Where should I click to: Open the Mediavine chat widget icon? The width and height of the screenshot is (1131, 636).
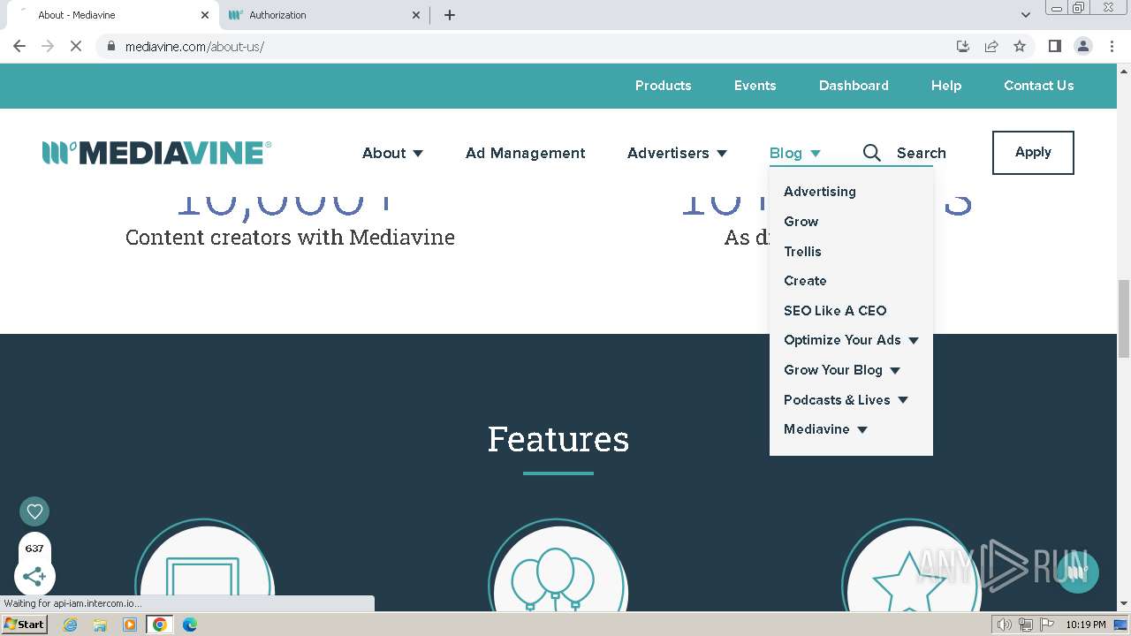[x=1076, y=572]
